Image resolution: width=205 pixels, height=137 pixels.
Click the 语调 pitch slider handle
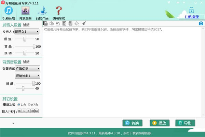point(25,53)
